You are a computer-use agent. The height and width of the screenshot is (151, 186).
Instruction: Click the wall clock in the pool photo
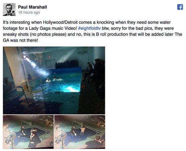click(x=63, y=60)
